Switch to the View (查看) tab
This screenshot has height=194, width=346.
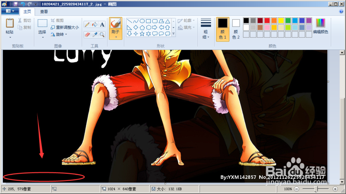tap(44, 11)
